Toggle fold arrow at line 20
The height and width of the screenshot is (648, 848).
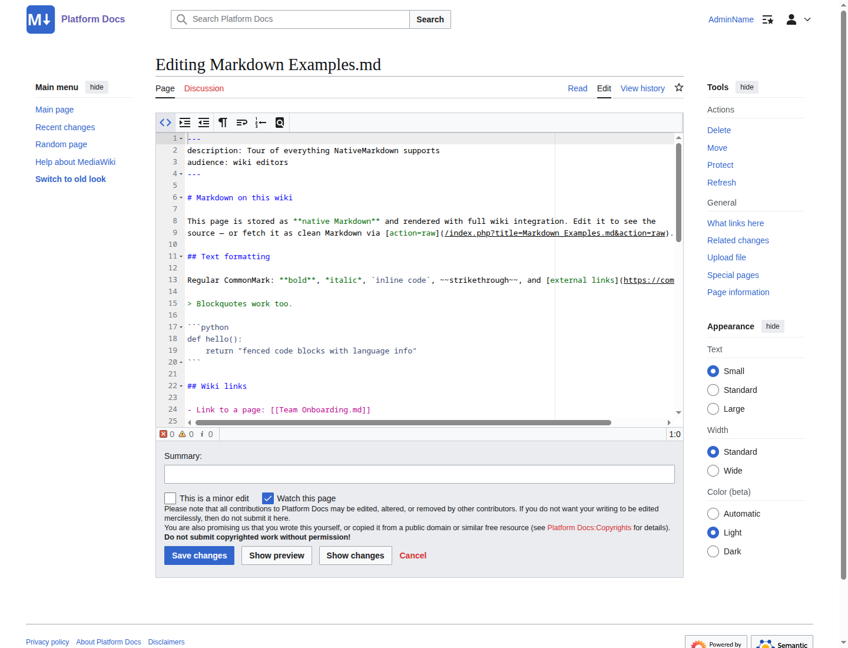(x=181, y=362)
